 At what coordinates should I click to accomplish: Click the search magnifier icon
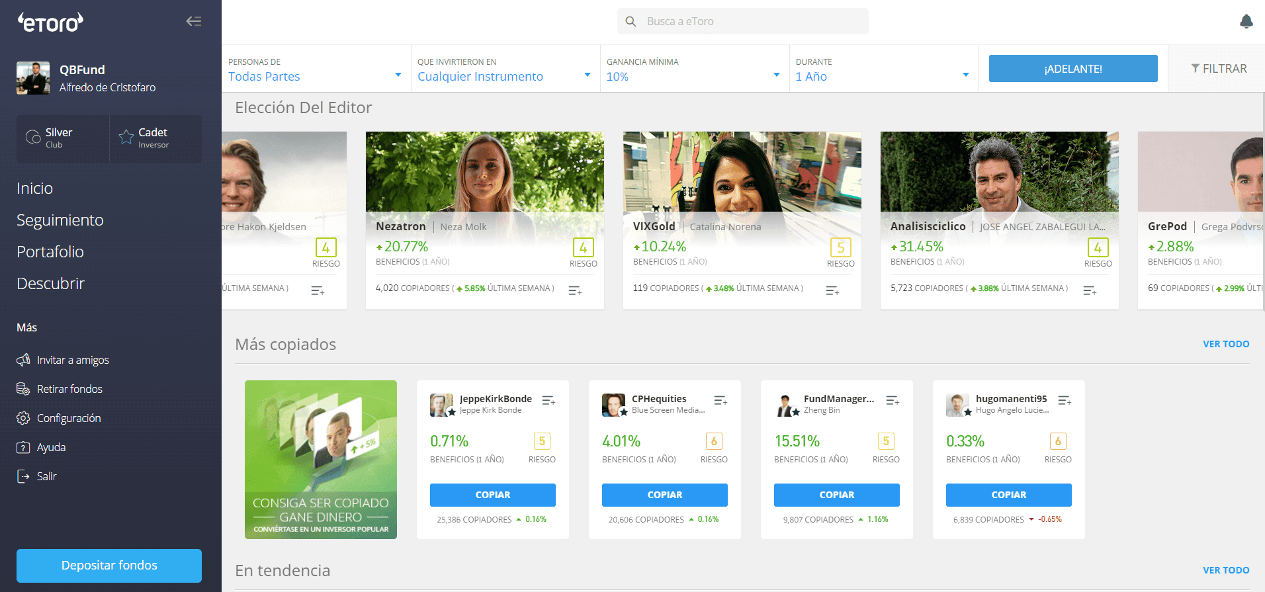pyautogui.click(x=631, y=21)
